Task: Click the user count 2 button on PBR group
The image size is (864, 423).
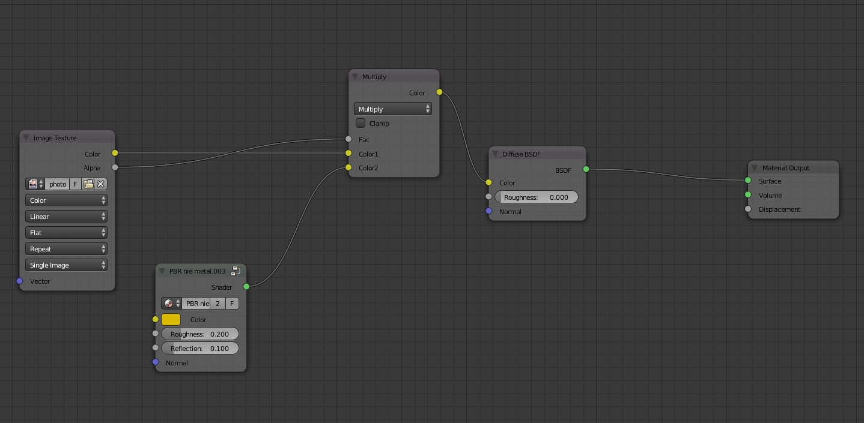Action: coord(218,304)
